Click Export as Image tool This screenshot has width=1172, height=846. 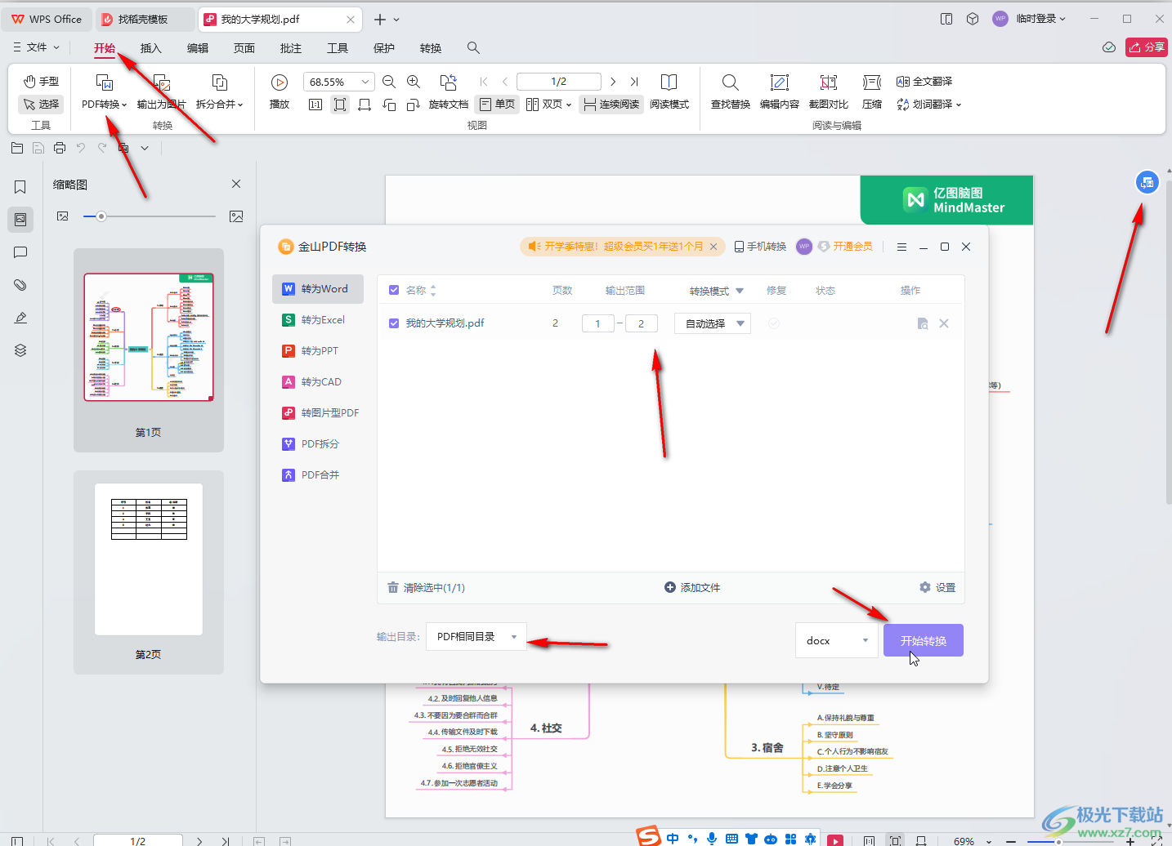click(x=161, y=91)
